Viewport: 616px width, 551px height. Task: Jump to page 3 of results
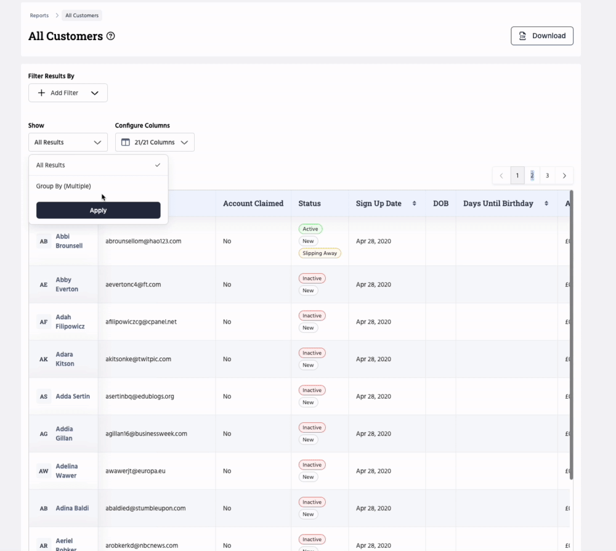547,176
